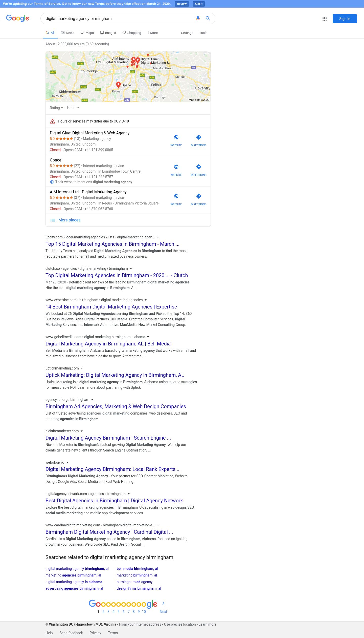The image size is (364, 638).
Task: Open AIM Internet Ltd website icon
Action: pyautogui.click(x=176, y=196)
